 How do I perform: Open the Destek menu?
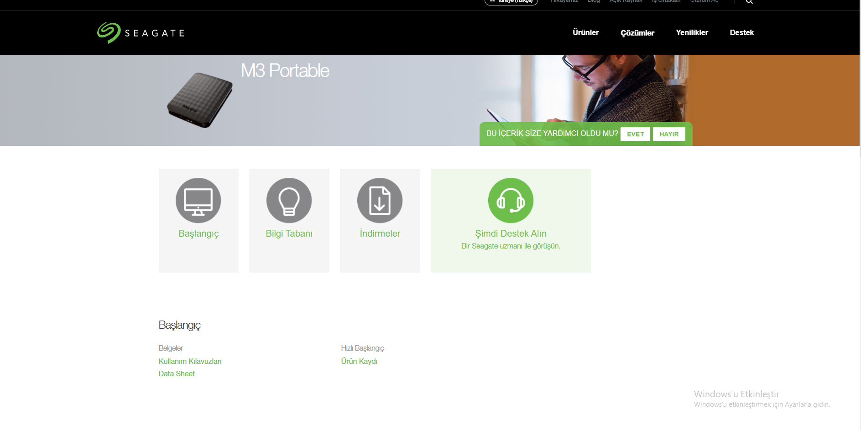(742, 32)
